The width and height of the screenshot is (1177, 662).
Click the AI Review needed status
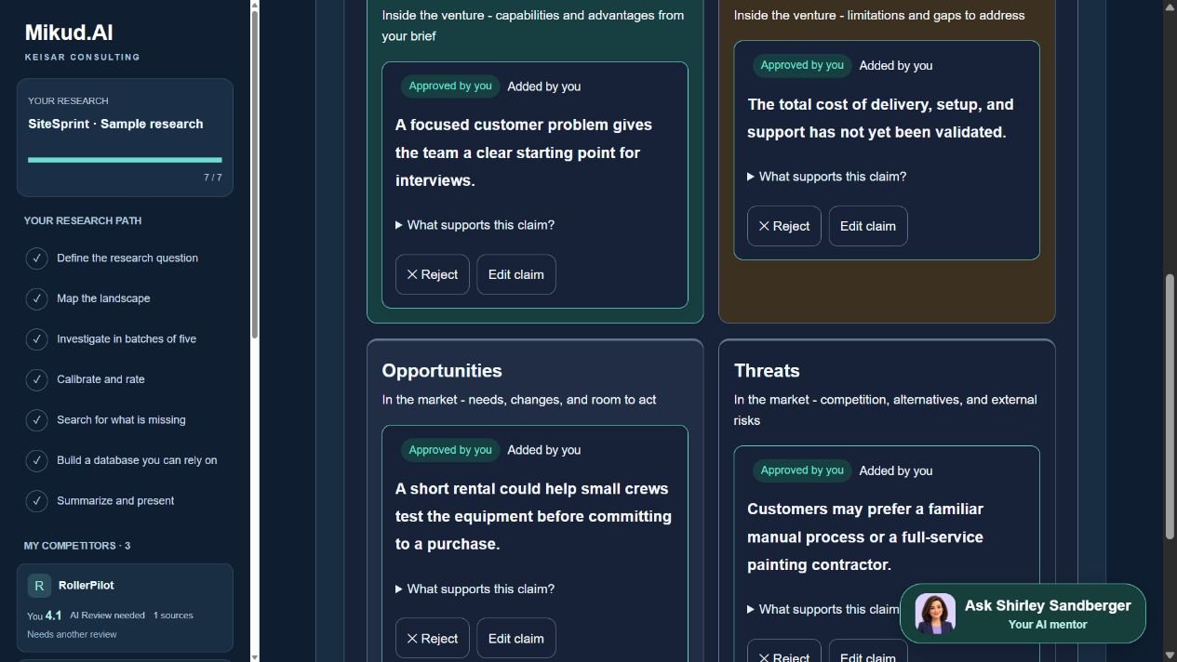click(107, 616)
